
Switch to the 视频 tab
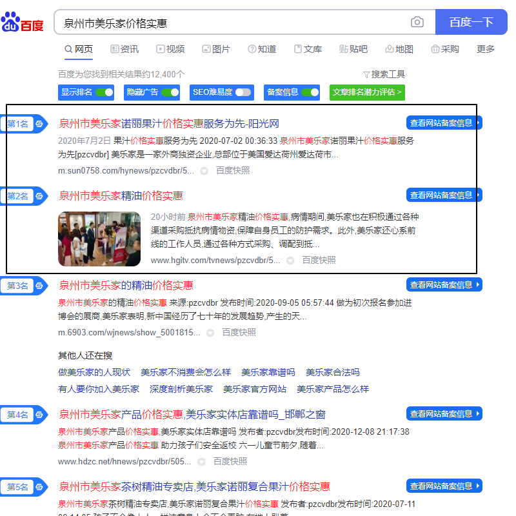tap(170, 50)
